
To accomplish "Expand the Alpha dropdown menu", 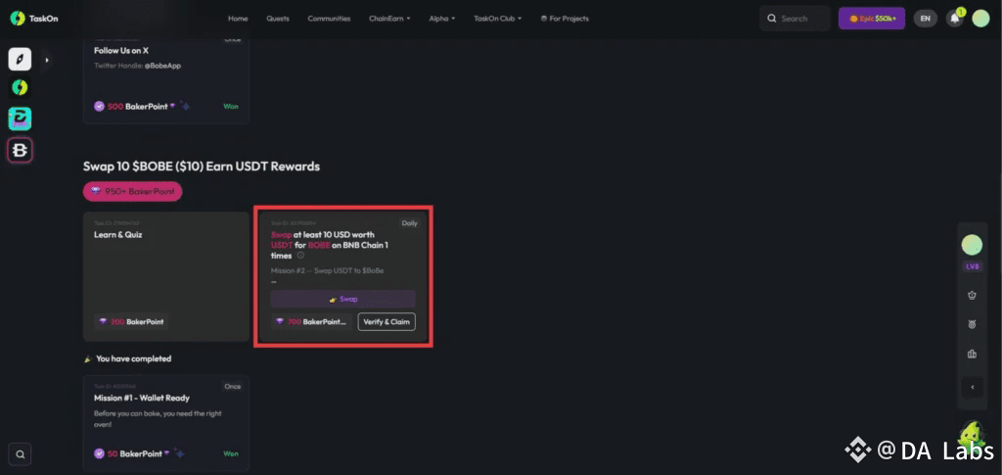I will click(442, 19).
